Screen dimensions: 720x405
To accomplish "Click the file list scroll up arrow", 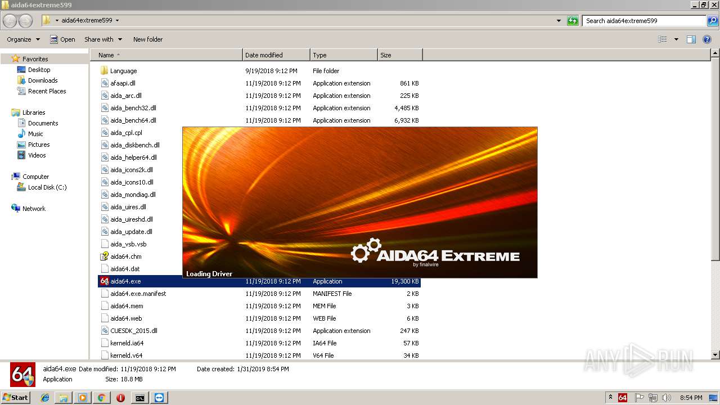I will [715, 54].
